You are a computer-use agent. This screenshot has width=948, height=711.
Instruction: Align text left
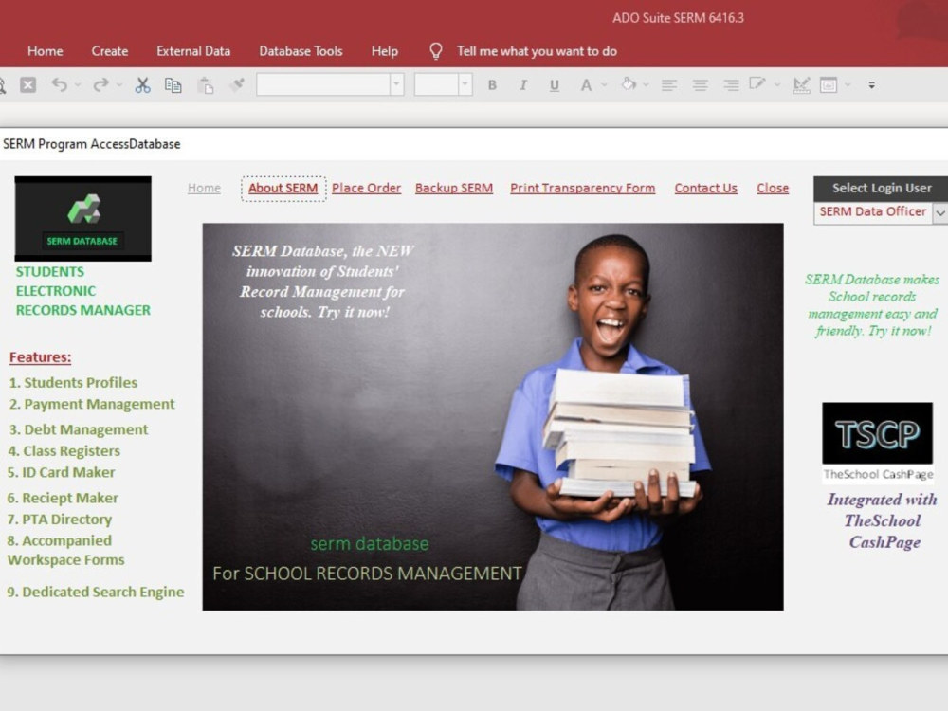[x=668, y=85]
